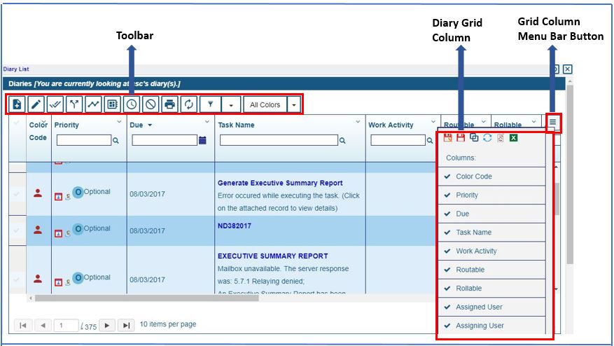The width and height of the screenshot is (614, 346).
Task: Toggle the Work Activity column checkbox
Action: click(x=447, y=251)
